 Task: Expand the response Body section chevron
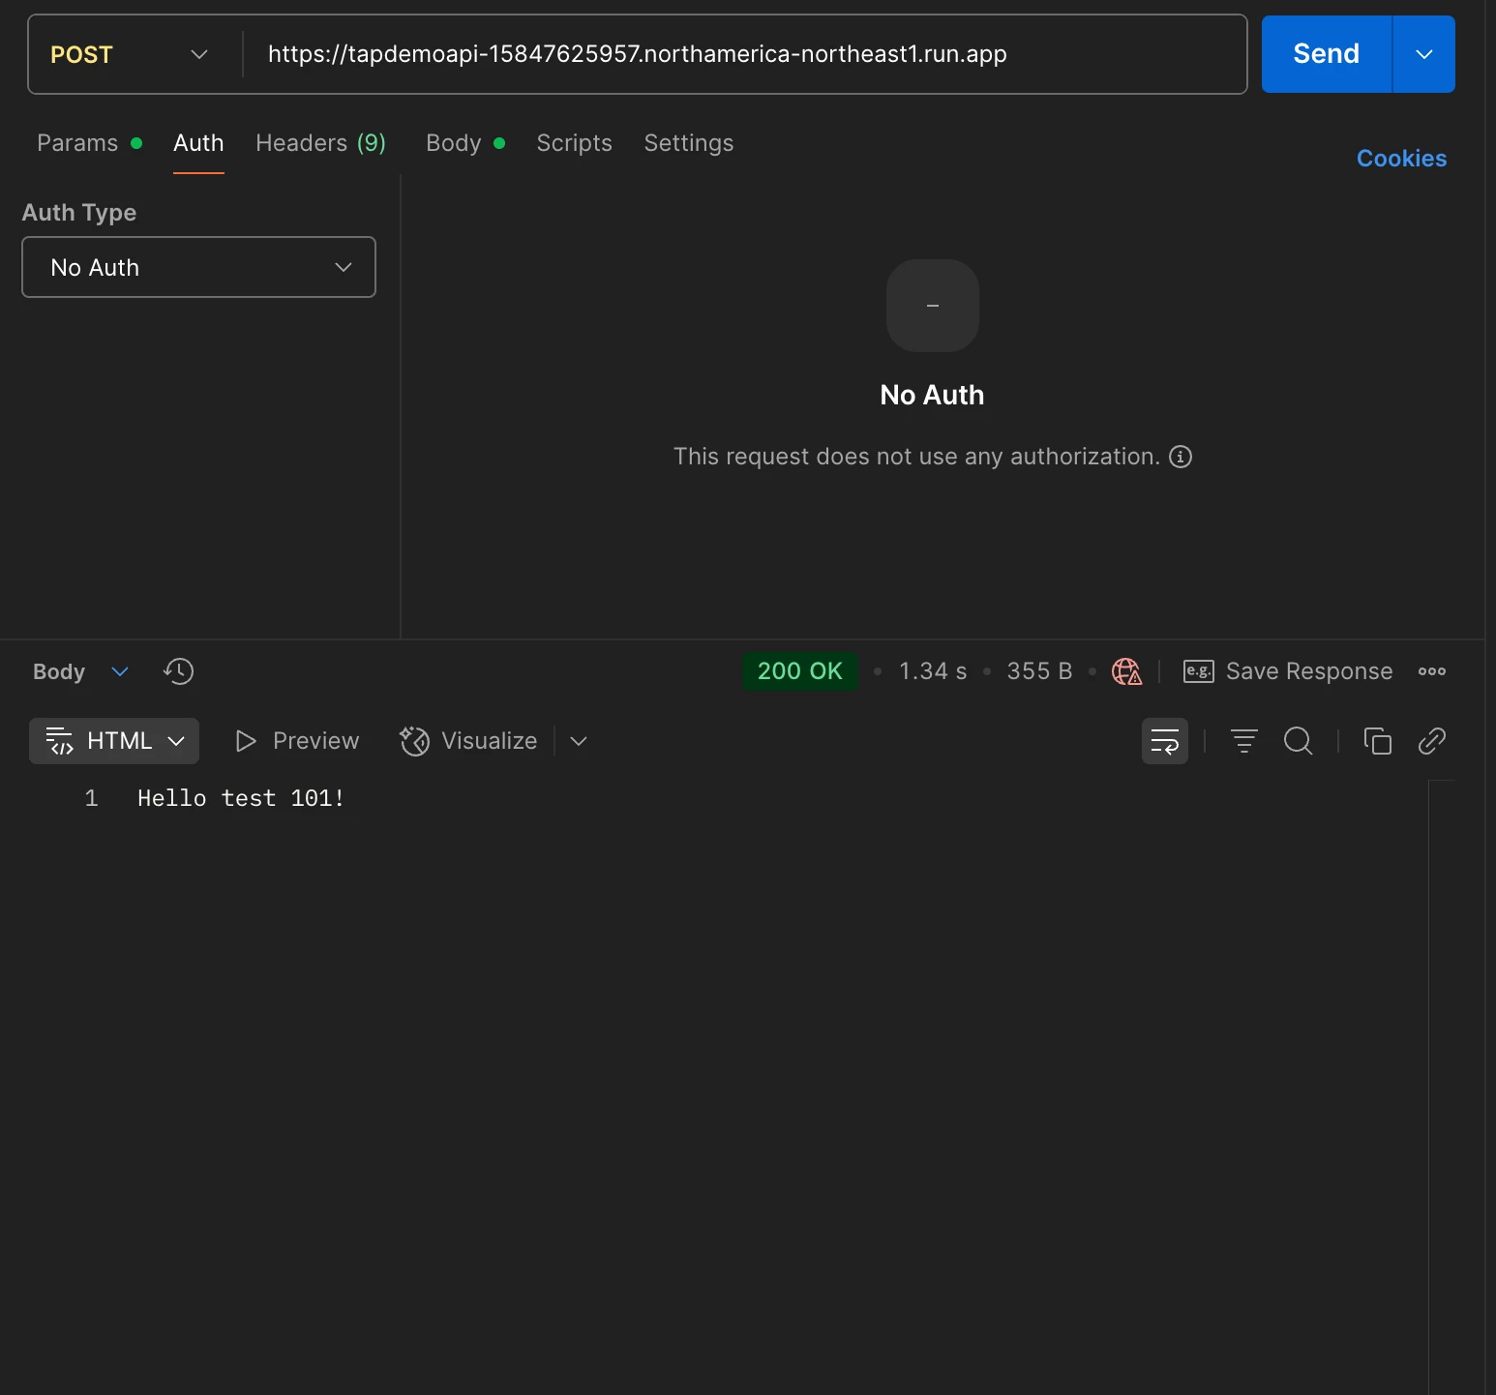pos(120,671)
